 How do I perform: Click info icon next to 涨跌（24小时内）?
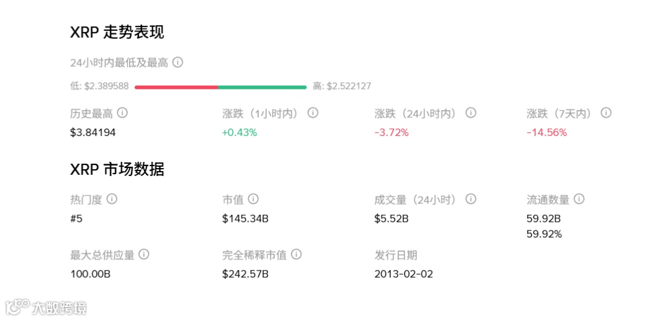471,113
